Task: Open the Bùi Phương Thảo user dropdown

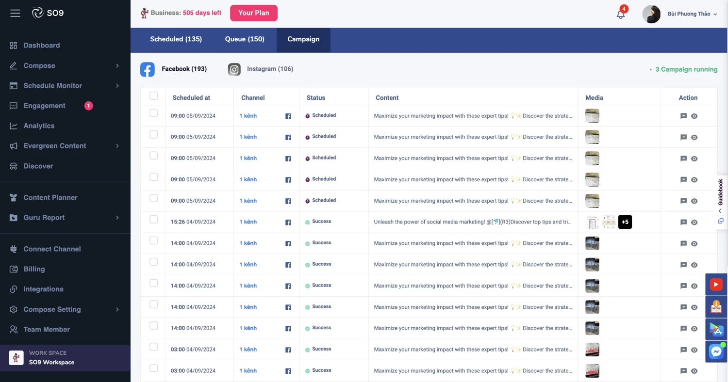Action: coord(692,14)
